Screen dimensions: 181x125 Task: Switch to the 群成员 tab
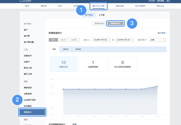click(66, 49)
